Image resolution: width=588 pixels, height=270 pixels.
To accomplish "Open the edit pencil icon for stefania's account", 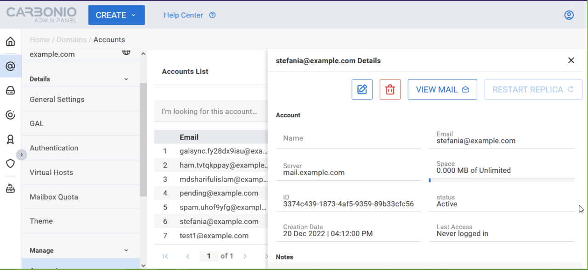I will [362, 89].
